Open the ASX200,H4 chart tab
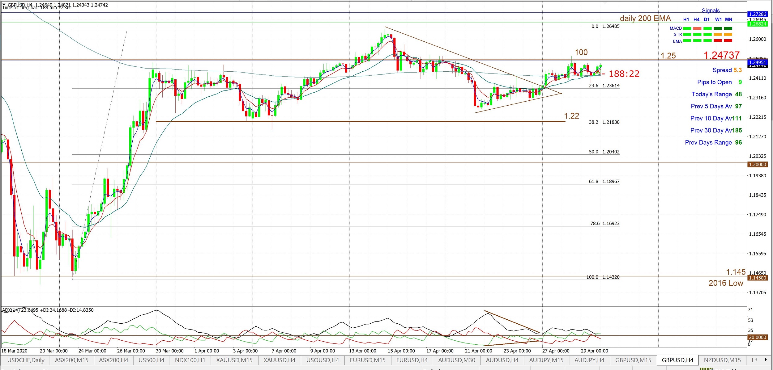Image resolution: width=773 pixels, height=370 pixels. click(x=113, y=360)
